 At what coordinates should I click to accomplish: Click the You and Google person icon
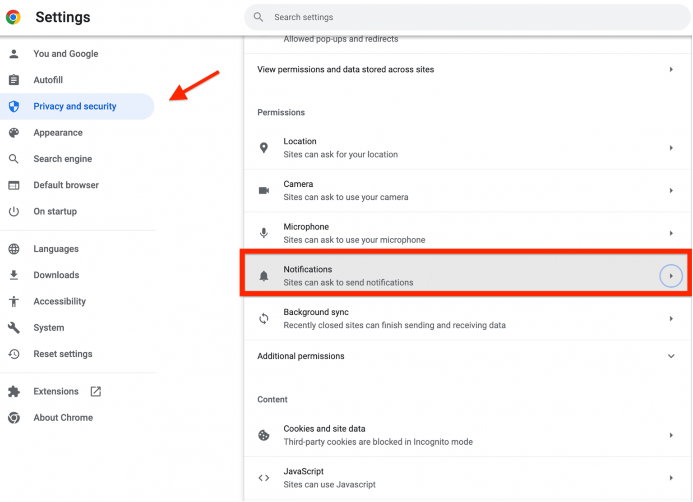click(14, 53)
